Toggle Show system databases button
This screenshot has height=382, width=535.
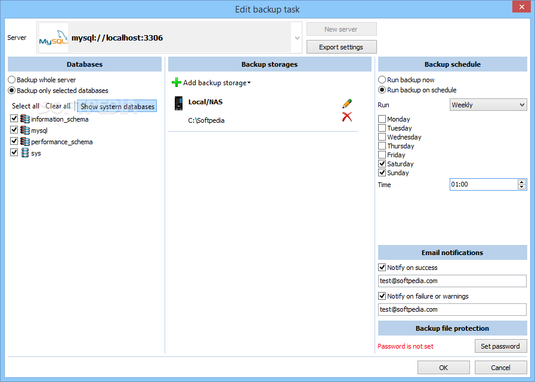tap(117, 107)
